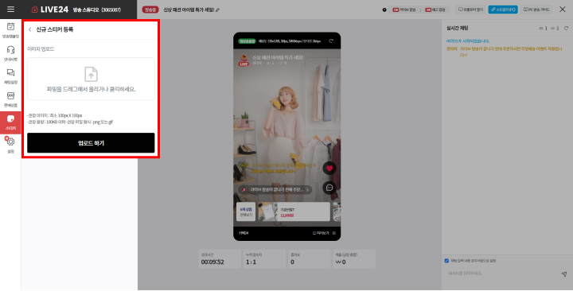
Task: Select the 12,000원 product card
Action: click(294, 211)
